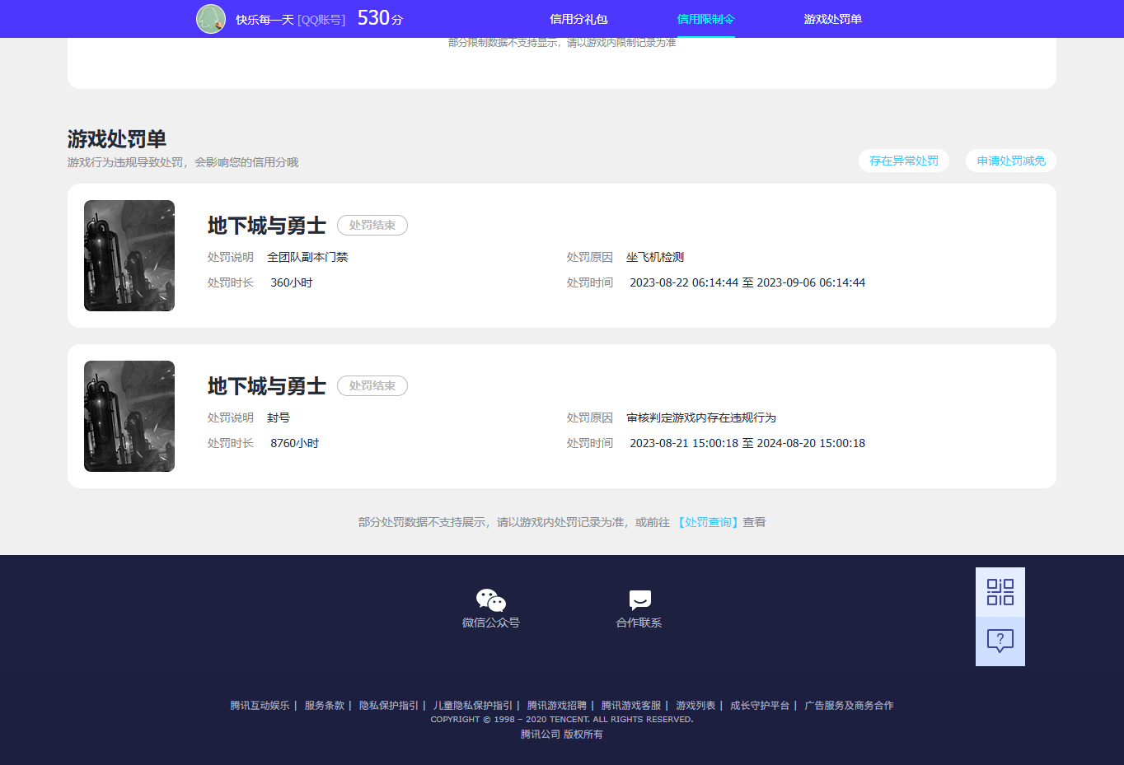Image resolution: width=1124 pixels, height=765 pixels.
Task: Open the WeChat official account icon
Action: point(490,600)
